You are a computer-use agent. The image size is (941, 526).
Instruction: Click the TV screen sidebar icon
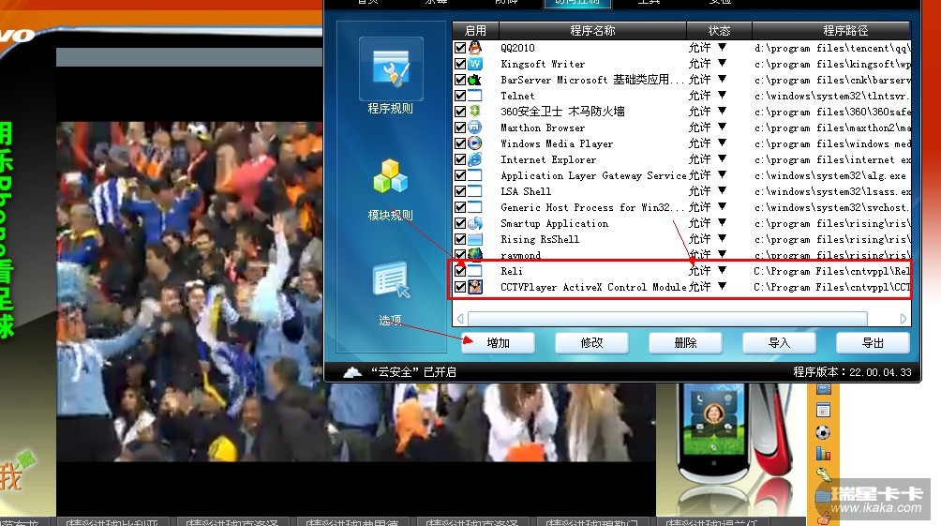(823, 389)
